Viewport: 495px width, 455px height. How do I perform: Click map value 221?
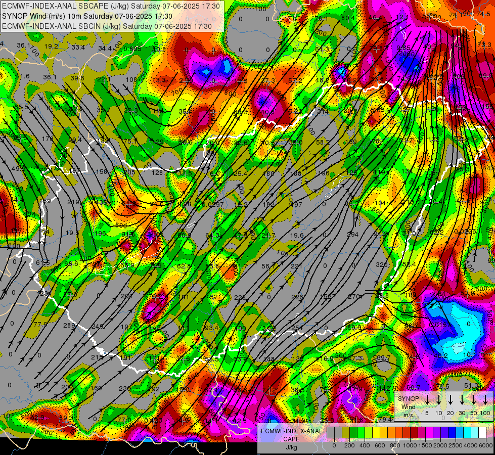pyautogui.click(x=296, y=266)
